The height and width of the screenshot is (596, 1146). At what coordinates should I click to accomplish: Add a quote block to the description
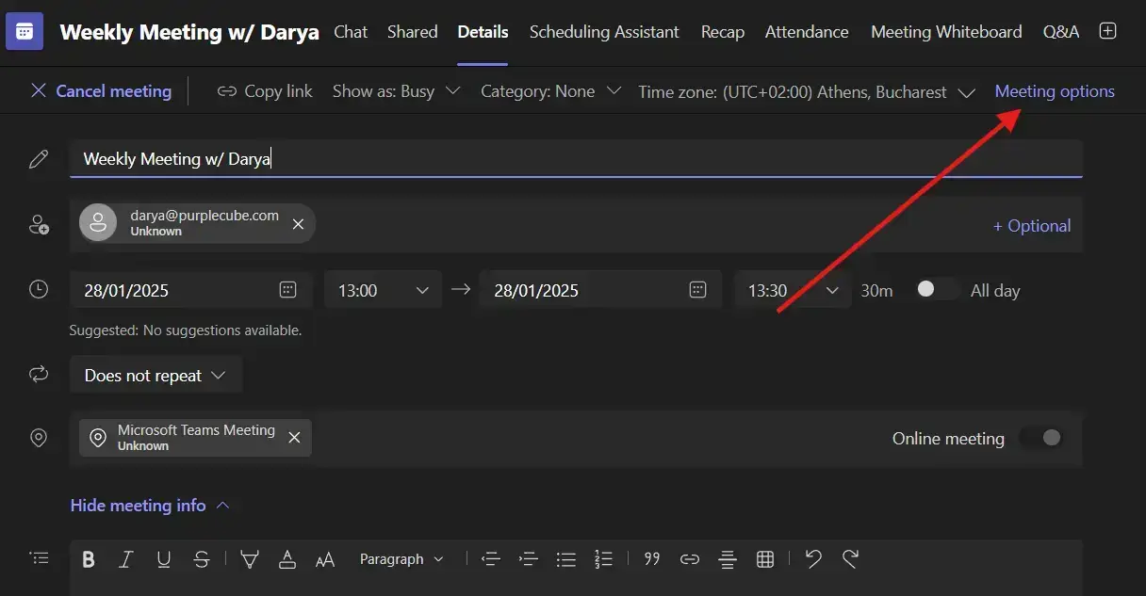(651, 559)
